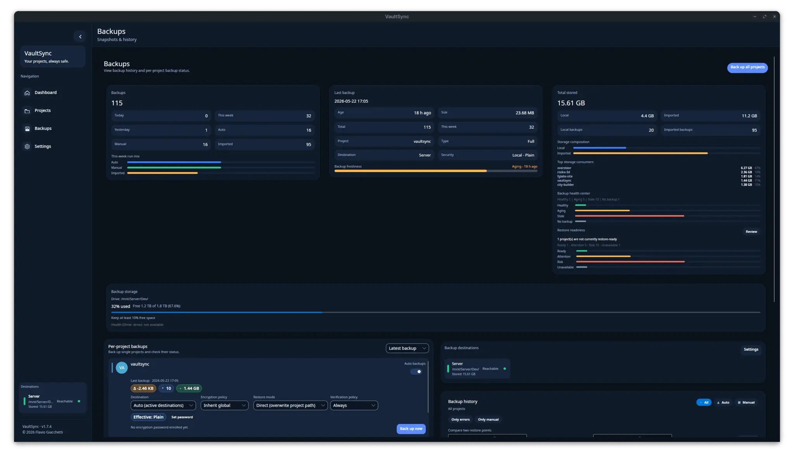794x459 pixels.
Task: Click the Per-project list scrollbar
Action: [x=428, y=387]
